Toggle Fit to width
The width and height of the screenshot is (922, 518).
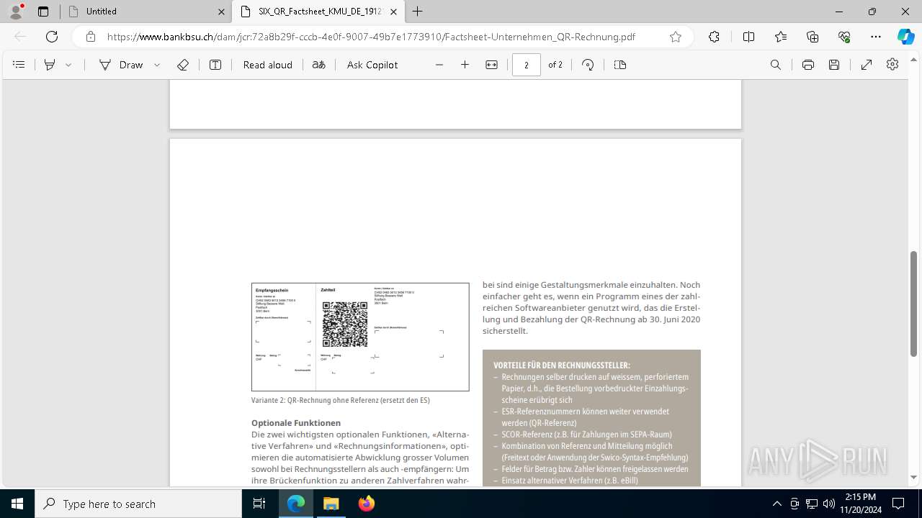pyautogui.click(x=491, y=65)
